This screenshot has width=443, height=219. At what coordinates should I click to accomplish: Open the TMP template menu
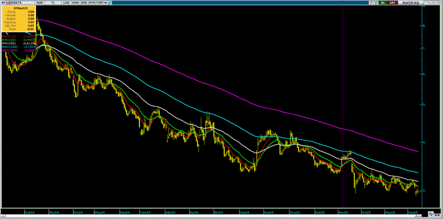(x=100, y=3)
